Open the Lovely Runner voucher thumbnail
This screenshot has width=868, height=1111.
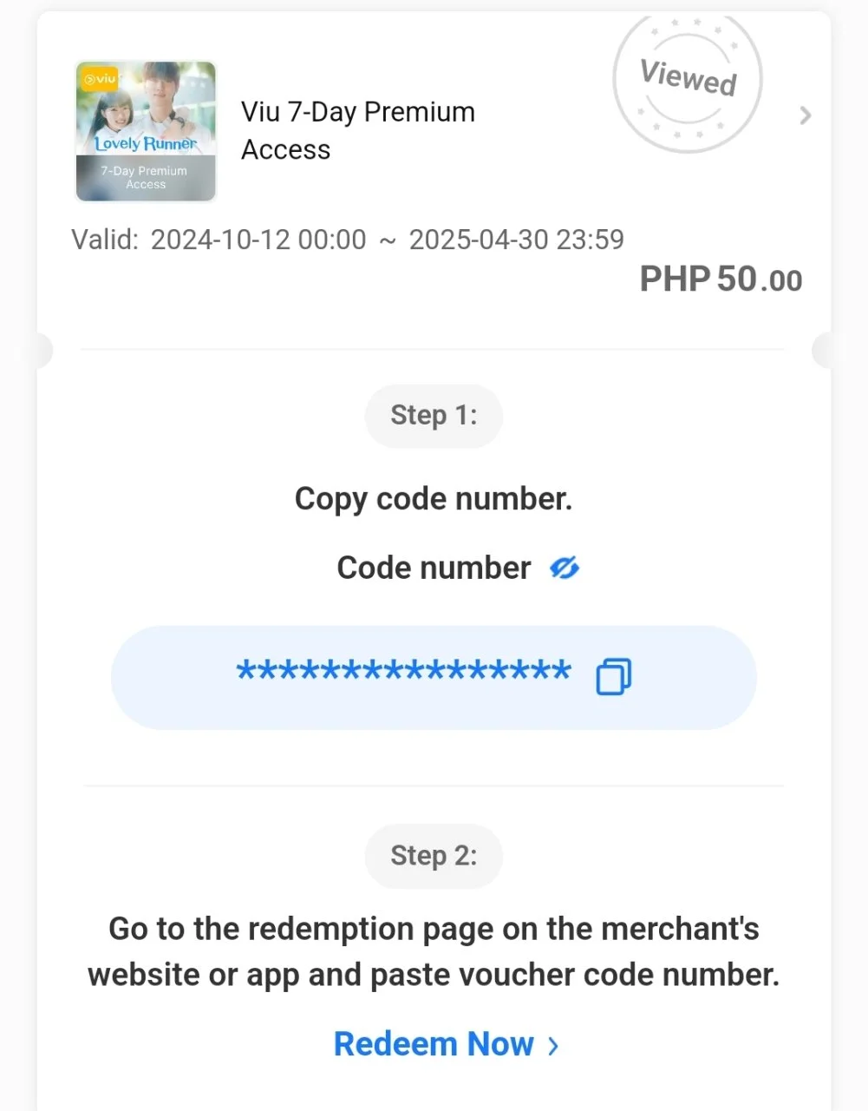146,131
